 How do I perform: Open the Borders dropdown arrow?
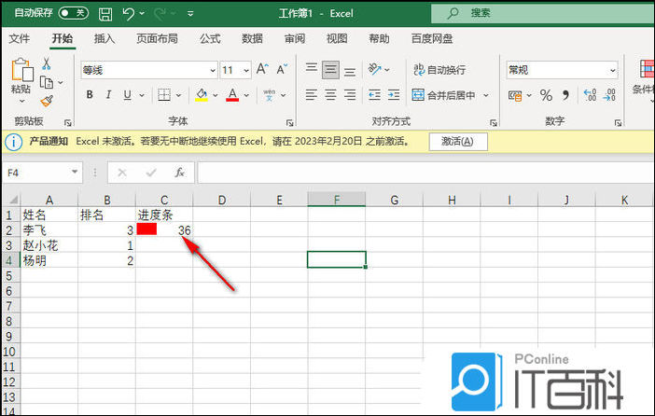coord(179,95)
